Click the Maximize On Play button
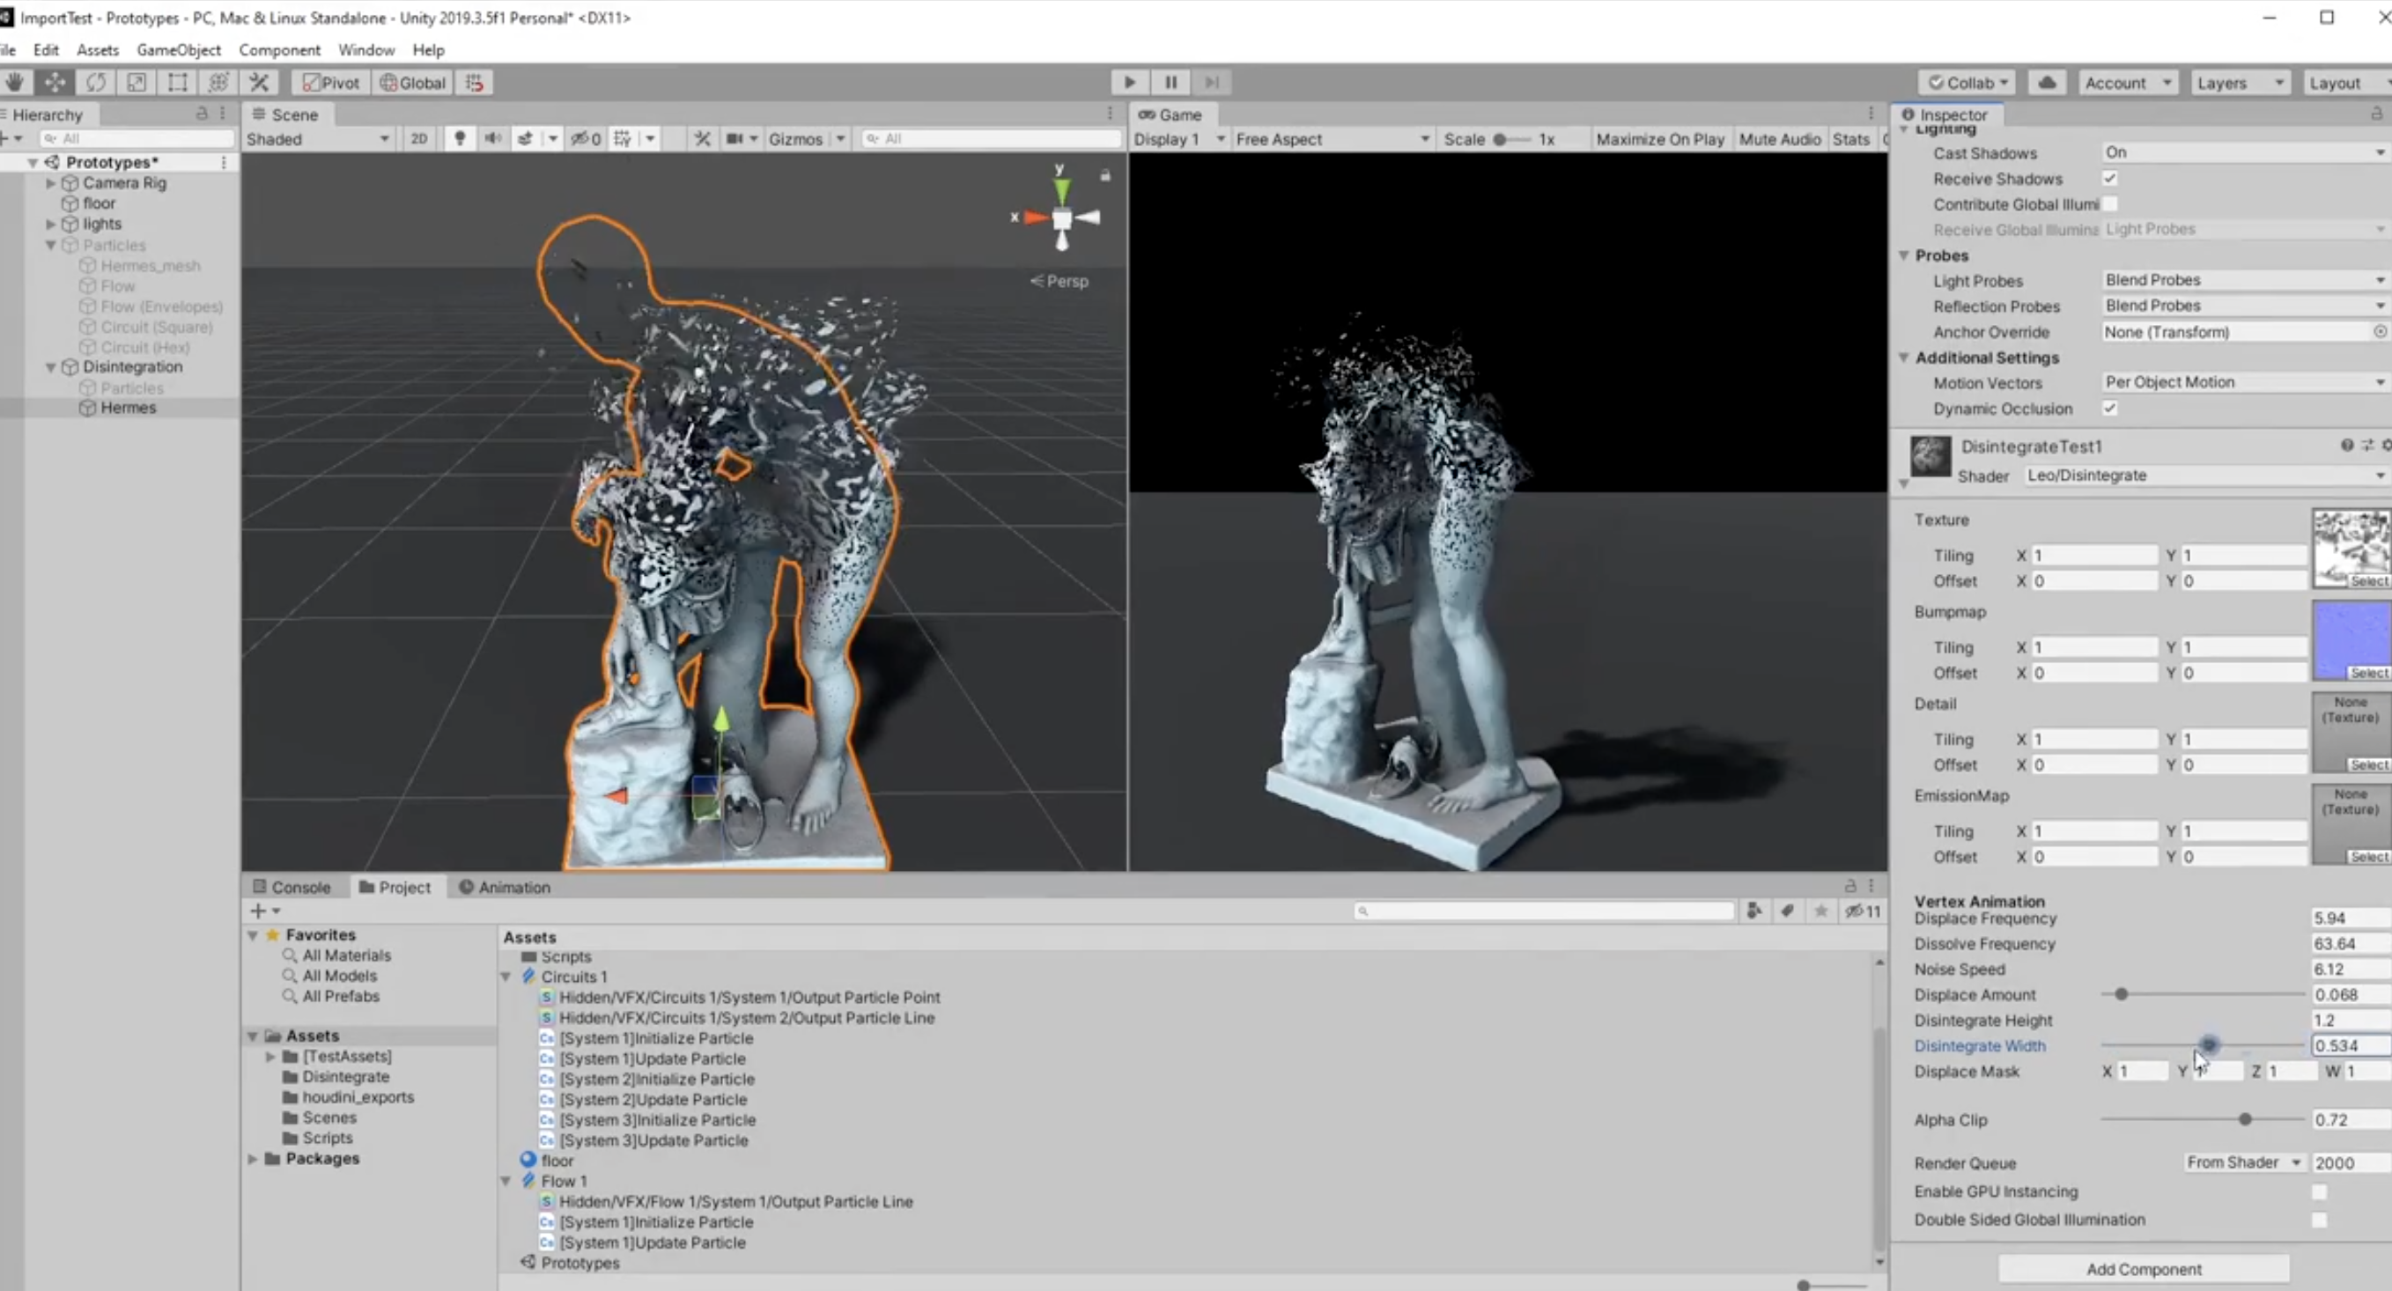This screenshot has height=1291, width=2392. click(x=1659, y=139)
